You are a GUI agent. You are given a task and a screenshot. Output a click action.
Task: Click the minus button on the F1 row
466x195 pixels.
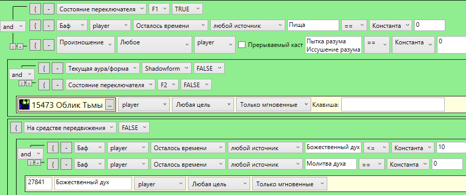click(x=49, y=9)
